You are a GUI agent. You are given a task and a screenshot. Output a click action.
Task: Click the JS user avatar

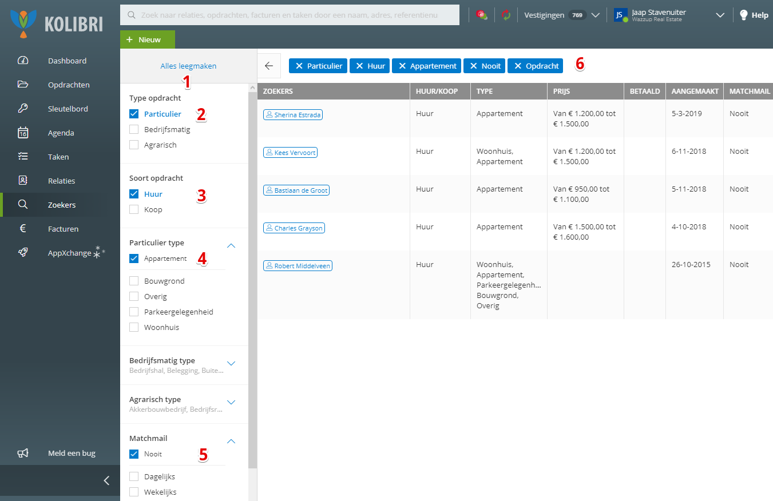pos(621,15)
